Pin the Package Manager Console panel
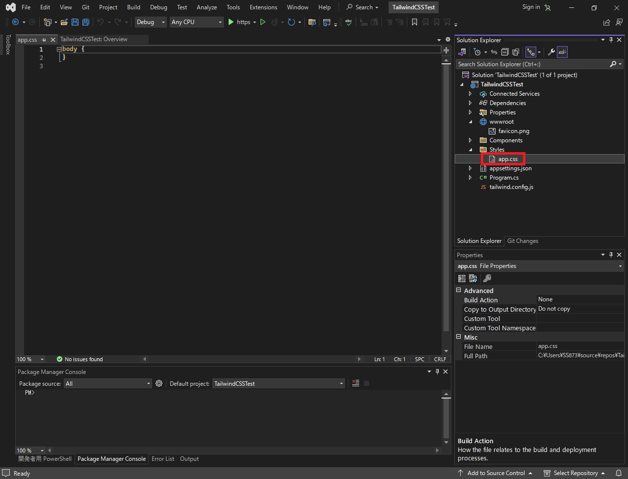Image resolution: width=628 pixels, height=479 pixels. 437,372
